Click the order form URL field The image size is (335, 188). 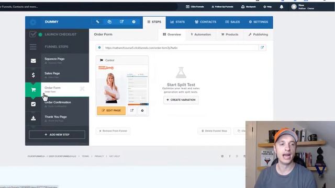tap(181, 48)
